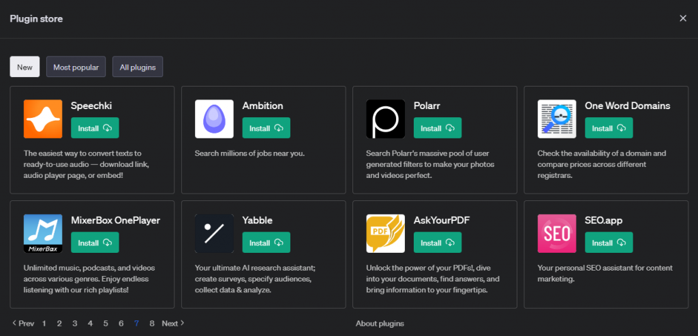The height and width of the screenshot is (336, 698).
Task: Jump to page 8 of plugins
Action: point(152,323)
